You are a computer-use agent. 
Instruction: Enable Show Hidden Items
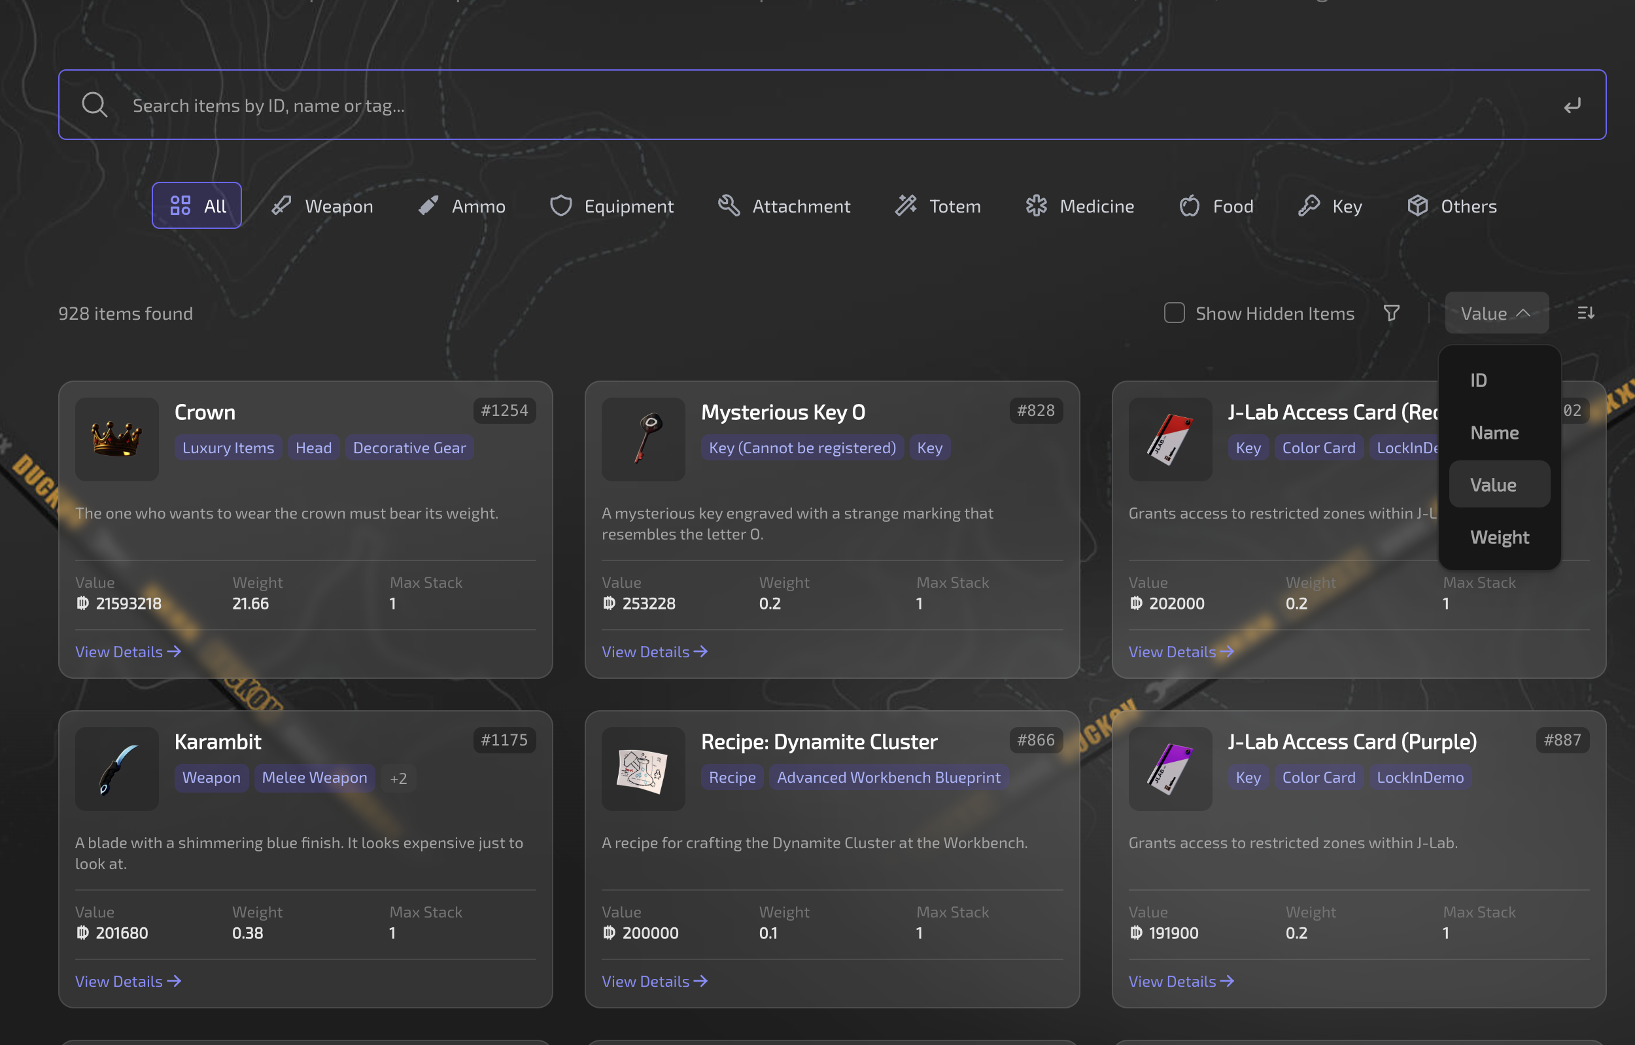(x=1174, y=313)
